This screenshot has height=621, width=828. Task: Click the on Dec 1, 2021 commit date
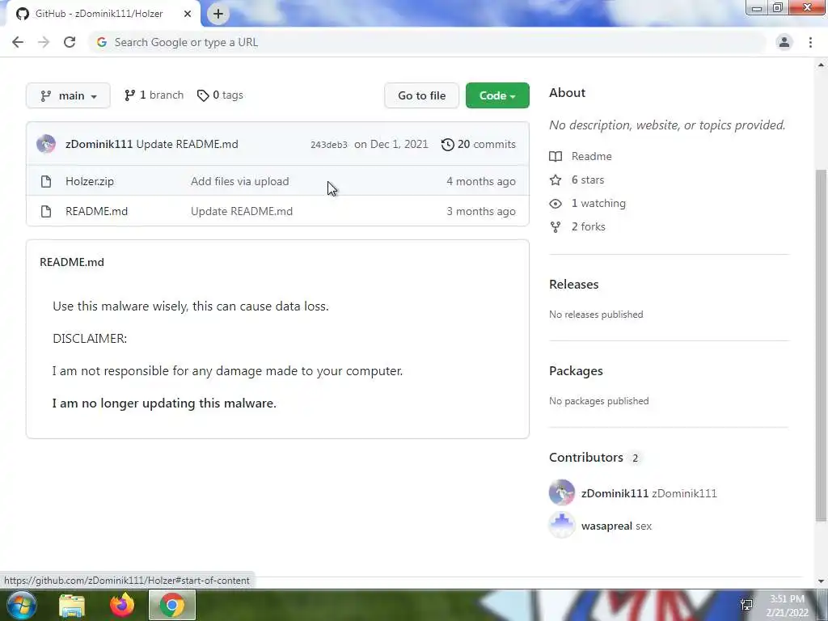point(391,144)
